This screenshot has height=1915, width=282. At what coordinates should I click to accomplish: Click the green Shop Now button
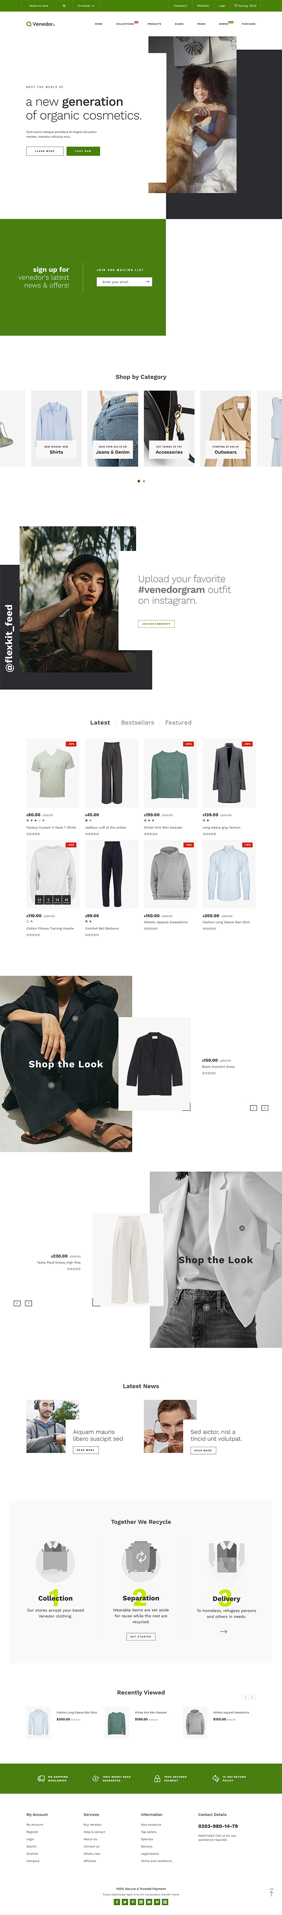point(83,151)
